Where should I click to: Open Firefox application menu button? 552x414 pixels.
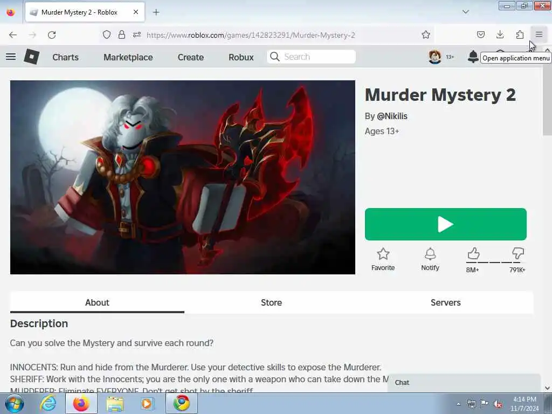point(539,34)
